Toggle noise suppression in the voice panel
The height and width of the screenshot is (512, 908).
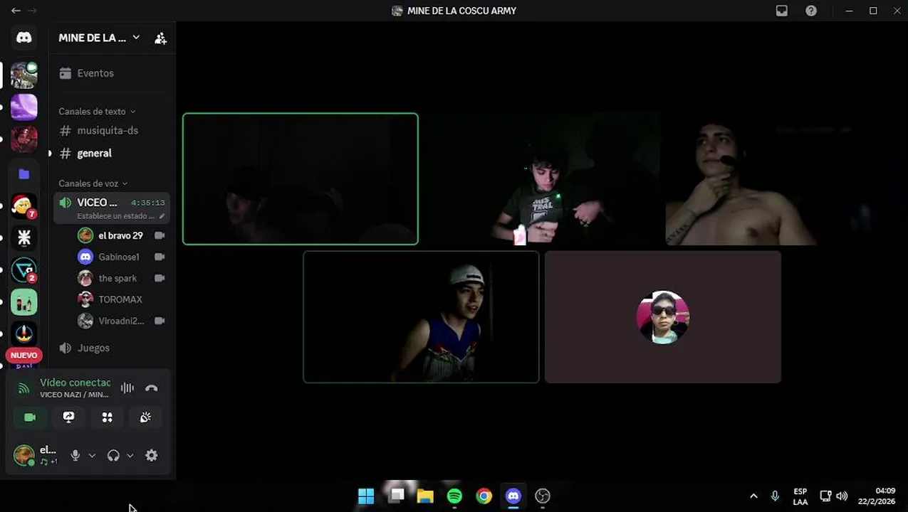(x=127, y=388)
